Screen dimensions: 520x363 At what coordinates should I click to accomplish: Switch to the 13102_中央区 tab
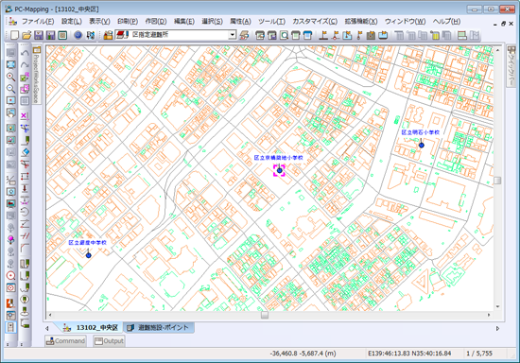point(91,327)
